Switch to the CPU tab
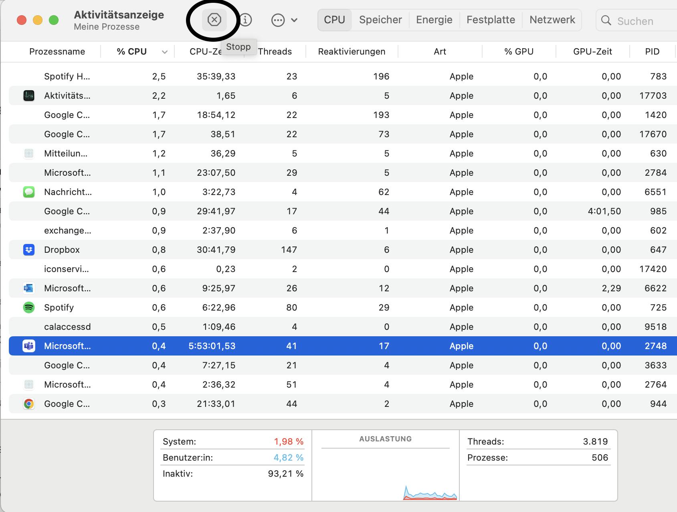This screenshot has height=512, width=677. (x=335, y=20)
